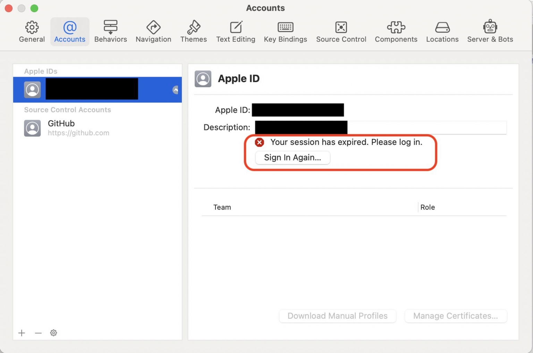Remove selected account with the minus button
The height and width of the screenshot is (353, 533).
tap(38, 333)
